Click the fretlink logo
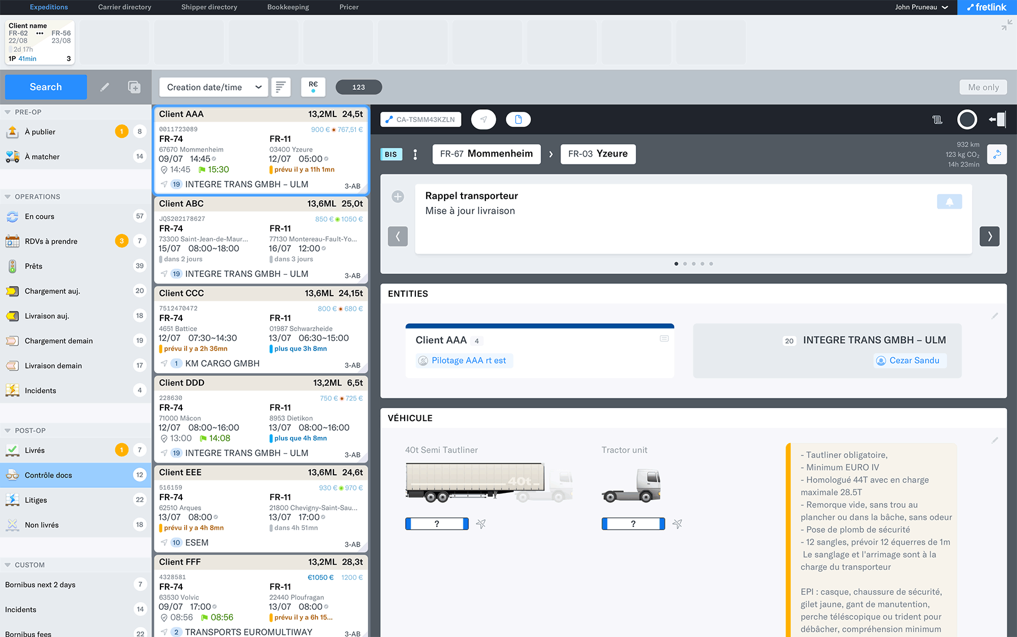 [x=986, y=7]
